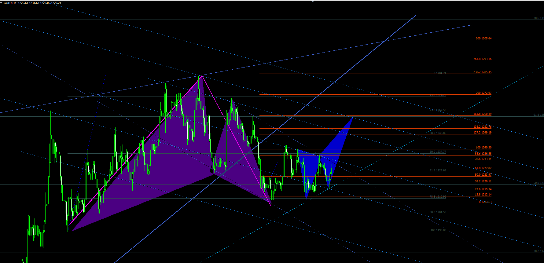Click the gray 61.8 1226.69 retracement label

pos(438,170)
